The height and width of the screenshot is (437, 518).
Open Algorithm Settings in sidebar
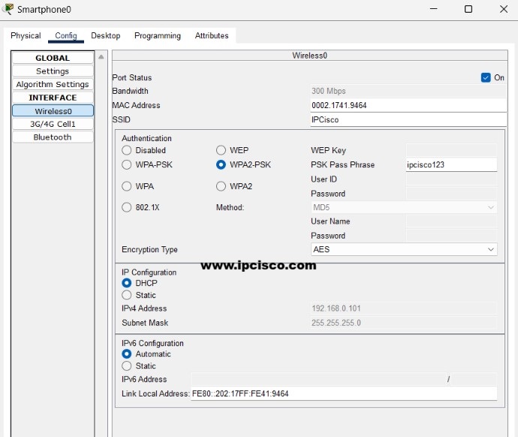(53, 84)
